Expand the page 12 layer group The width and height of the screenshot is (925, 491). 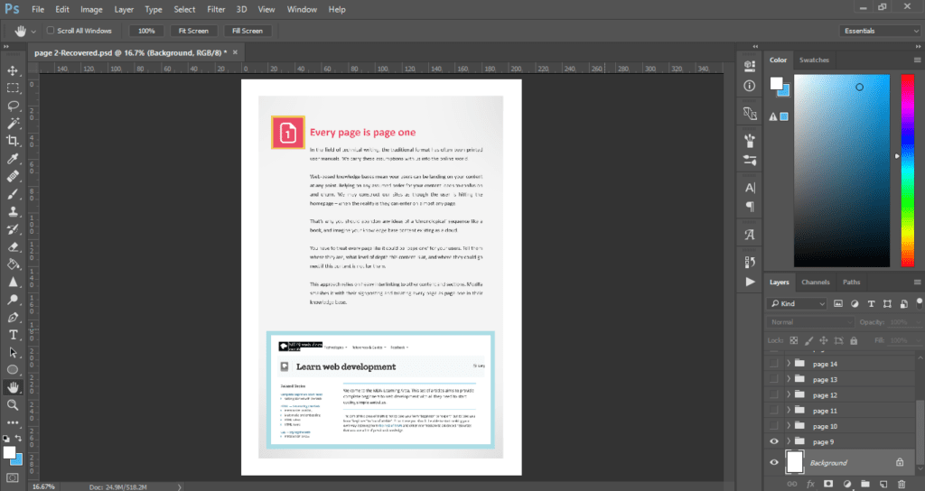point(789,395)
